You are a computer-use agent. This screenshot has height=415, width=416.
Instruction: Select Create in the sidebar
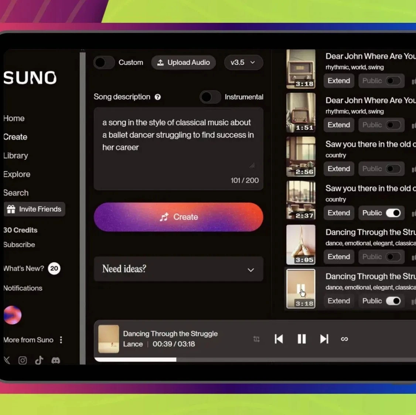pyautogui.click(x=16, y=137)
